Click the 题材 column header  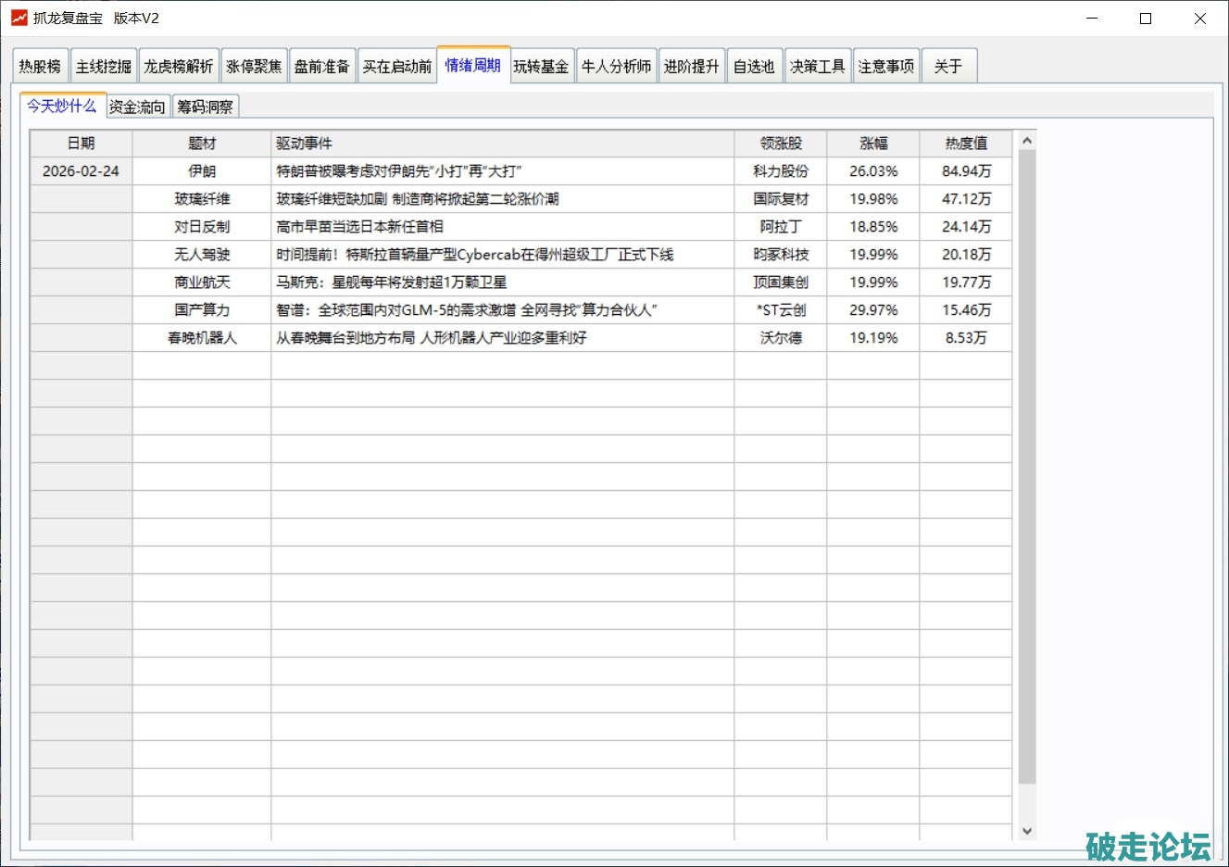(x=202, y=144)
